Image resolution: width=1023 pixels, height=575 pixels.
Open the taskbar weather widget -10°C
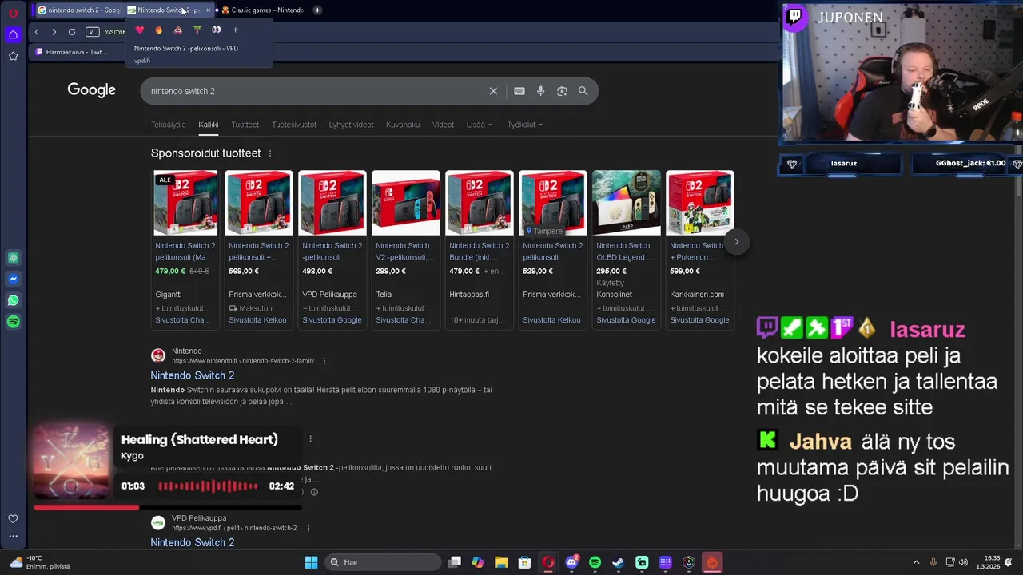pos(40,562)
